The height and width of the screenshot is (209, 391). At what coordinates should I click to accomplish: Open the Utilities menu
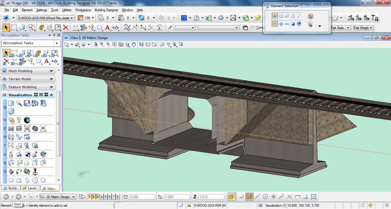66,10
